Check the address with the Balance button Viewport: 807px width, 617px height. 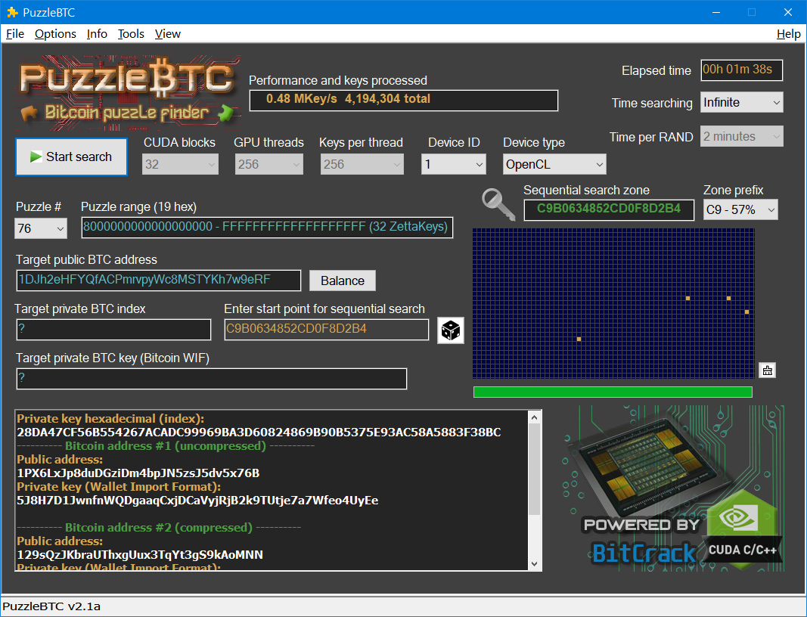[x=343, y=281]
